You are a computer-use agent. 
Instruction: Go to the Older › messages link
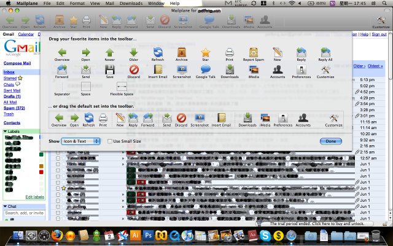(359, 66)
